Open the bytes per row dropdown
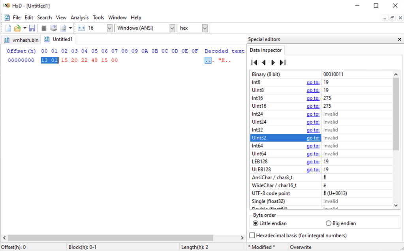 [x=109, y=28]
